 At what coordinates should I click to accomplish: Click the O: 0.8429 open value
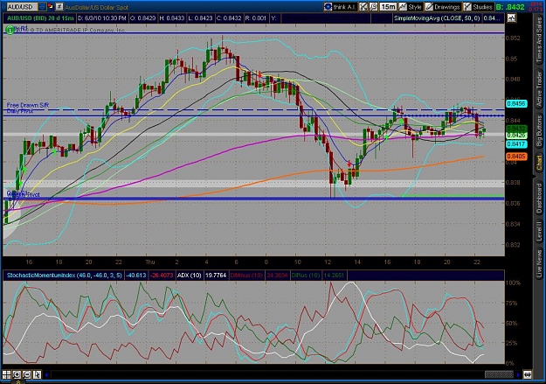142,18
